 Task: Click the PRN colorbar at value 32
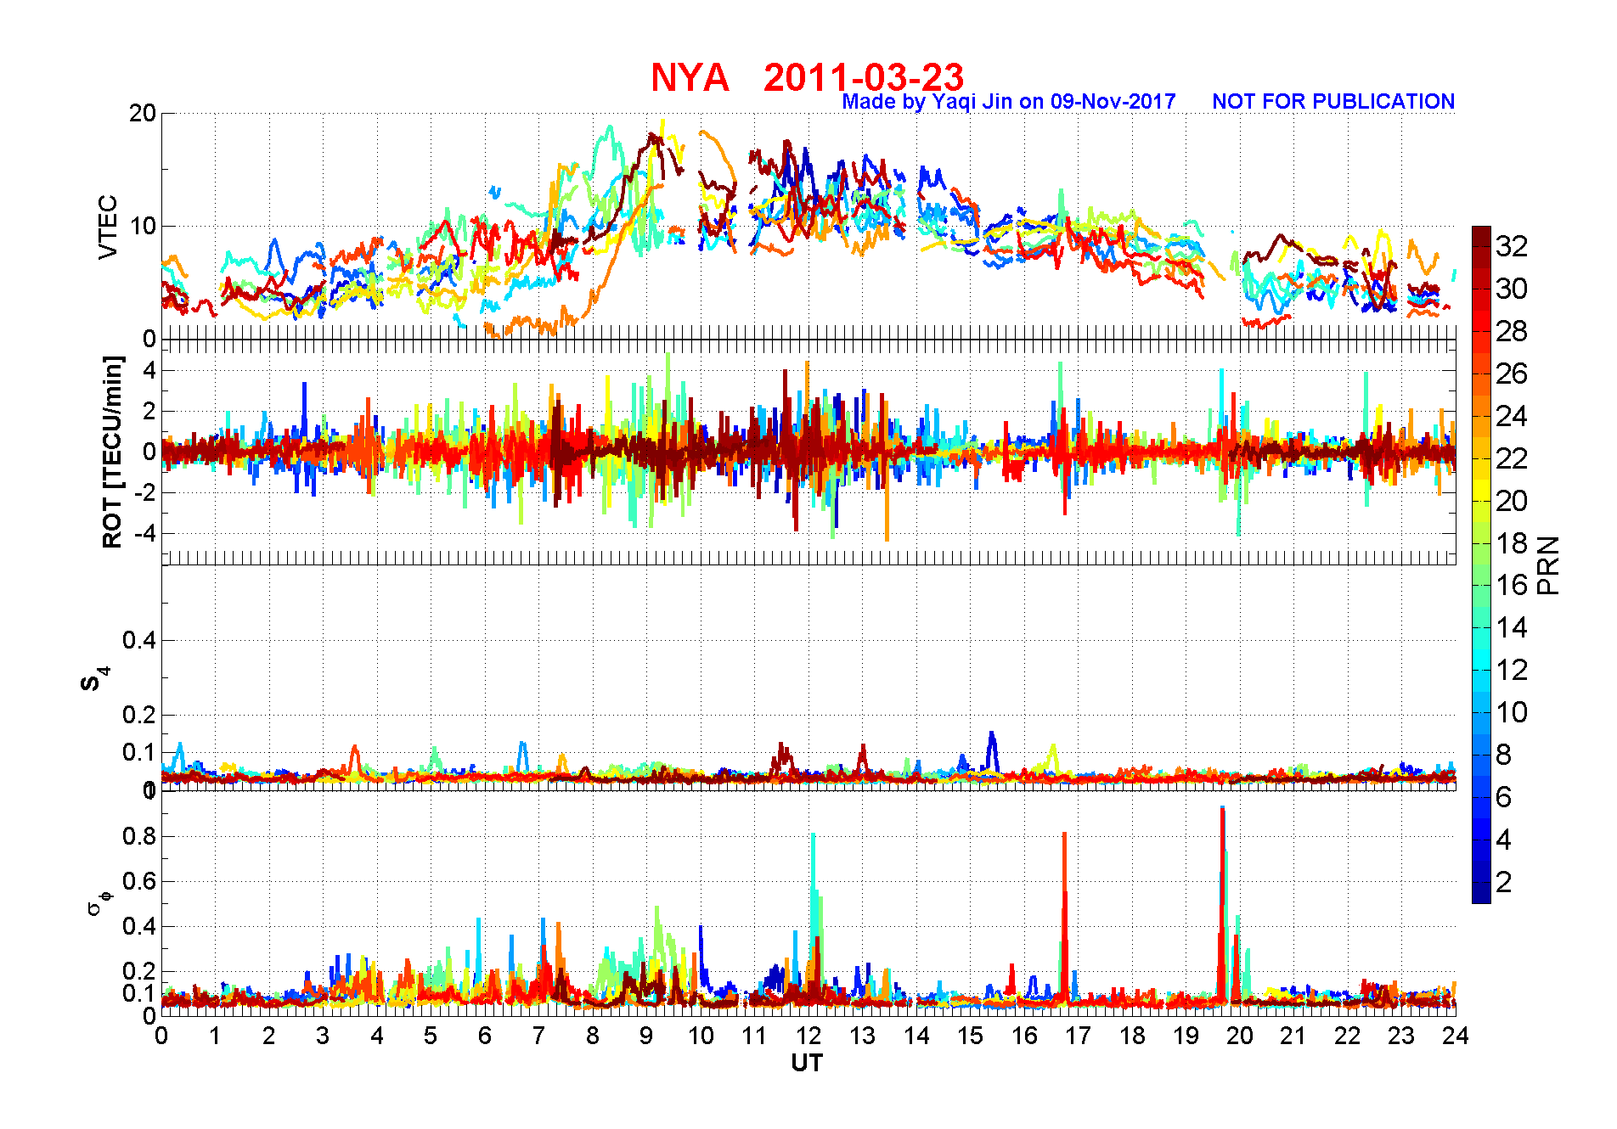[x=1481, y=246]
